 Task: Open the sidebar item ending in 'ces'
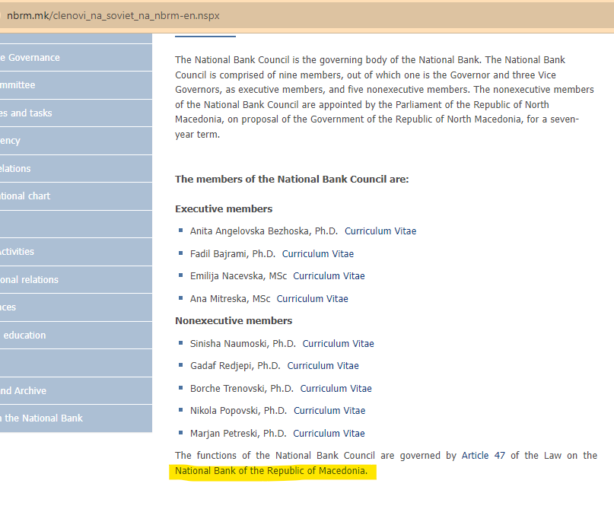76,307
